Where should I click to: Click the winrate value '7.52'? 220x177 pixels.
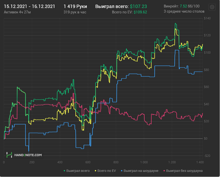183,6
